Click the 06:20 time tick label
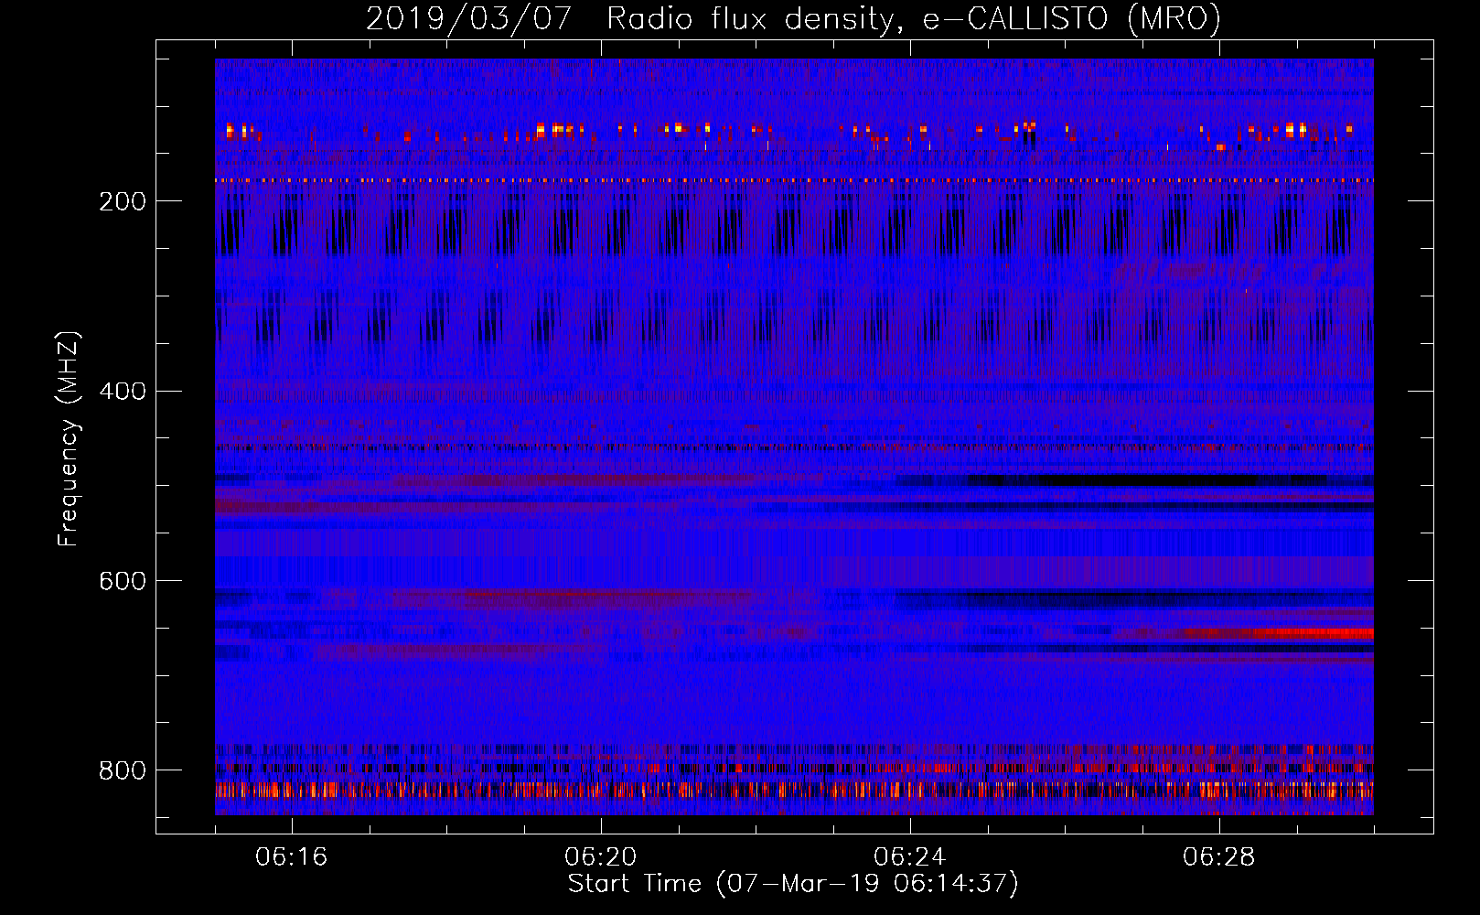Viewport: 1480px width, 915px height. pos(601,857)
